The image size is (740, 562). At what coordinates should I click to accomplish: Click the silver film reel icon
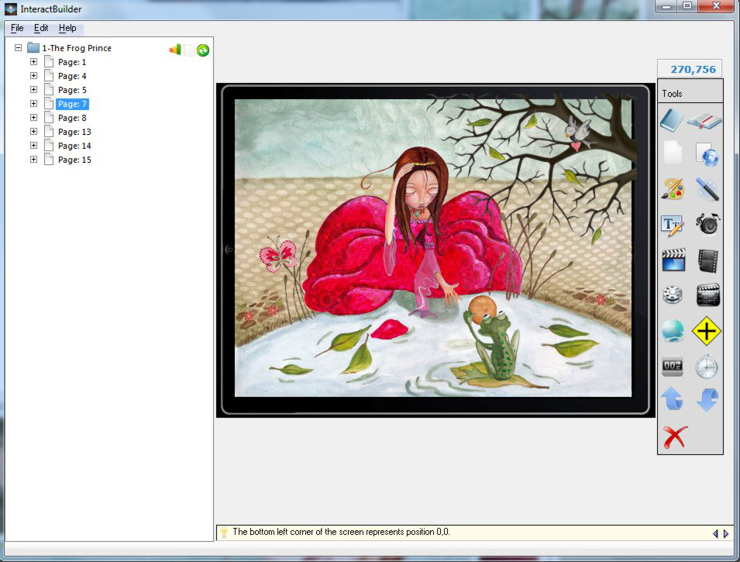click(673, 295)
